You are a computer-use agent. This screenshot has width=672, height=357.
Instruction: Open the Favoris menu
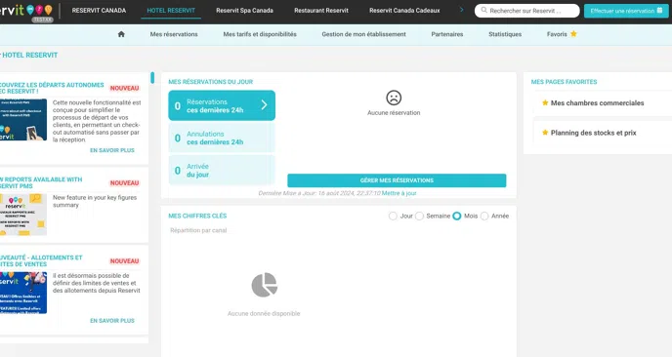click(557, 34)
